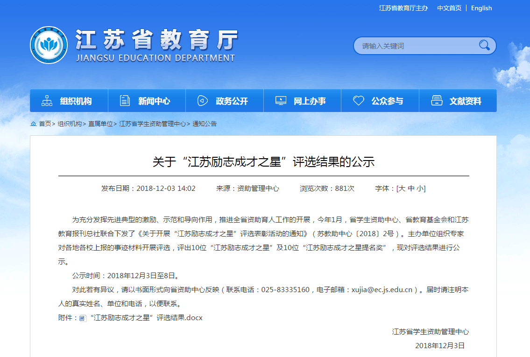This screenshot has width=530, height=357.
Task: Click the organization chart icon beside 组织机构
Action: tap(47, 101)
